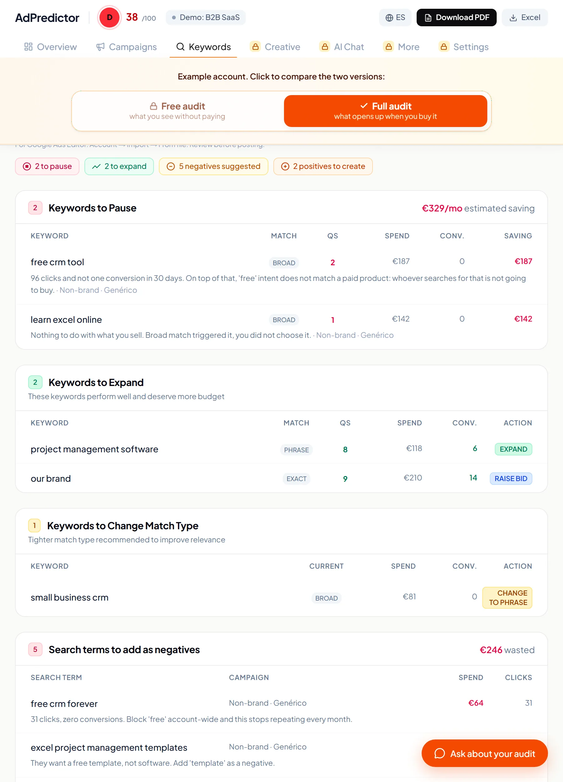
Task: Select the Keywords tab
Action: point(203,47)
